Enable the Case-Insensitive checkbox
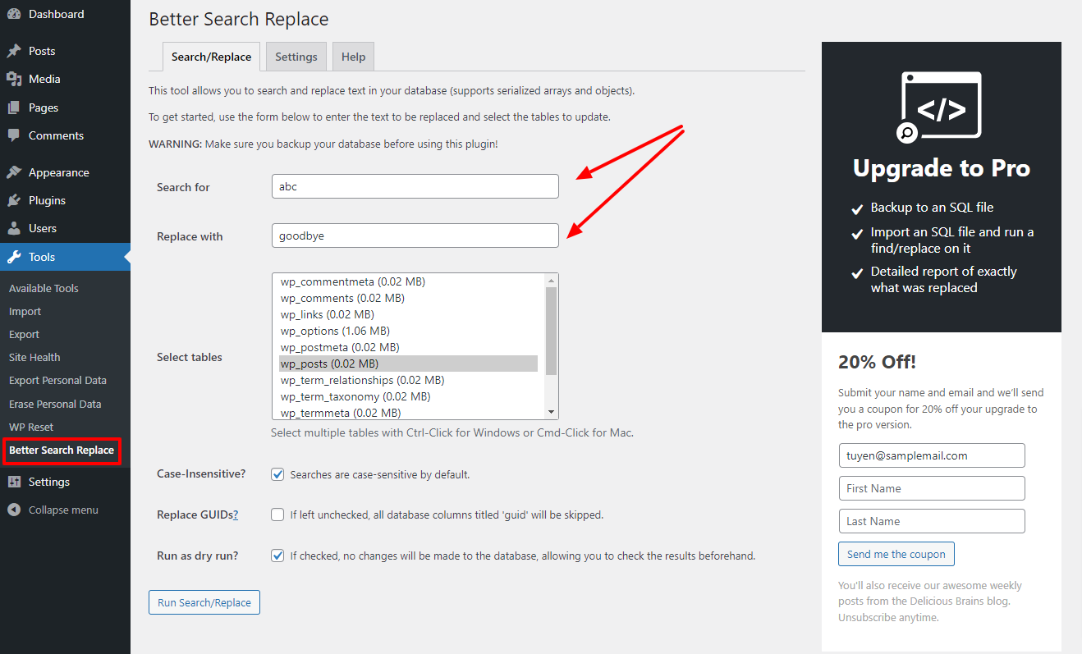Viewport: 1082px width, 654px height. pos(277,474)
